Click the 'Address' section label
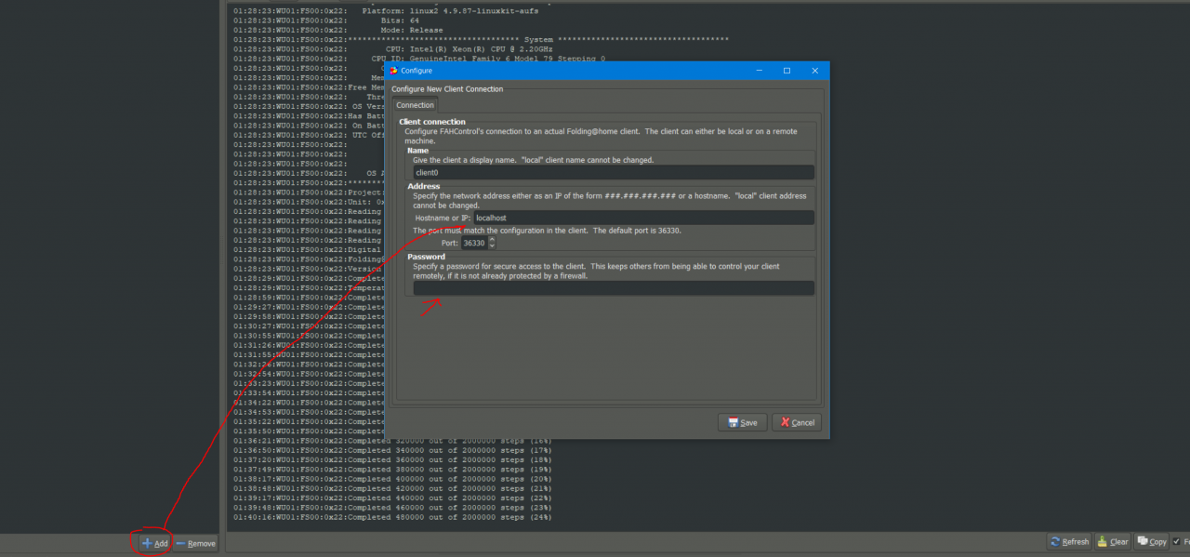This screenshot has width=1190, height=557. 424,186
